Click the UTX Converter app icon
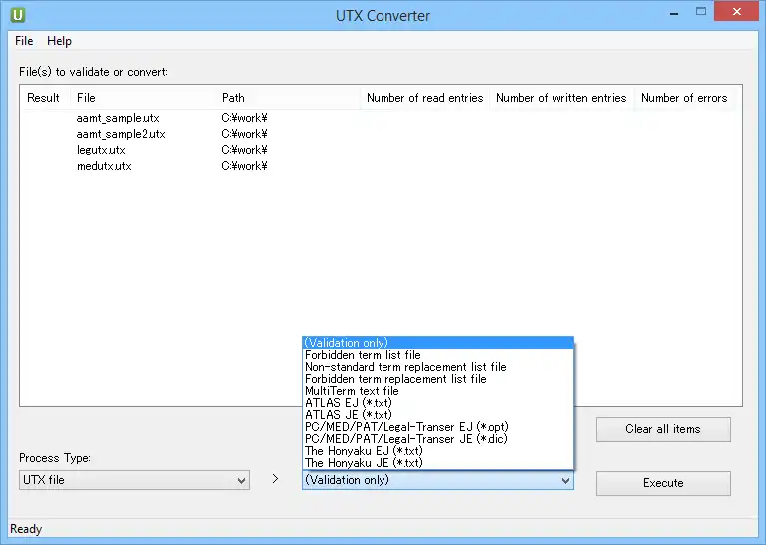This screenshot has height=545, width=766. click(18, 15)
